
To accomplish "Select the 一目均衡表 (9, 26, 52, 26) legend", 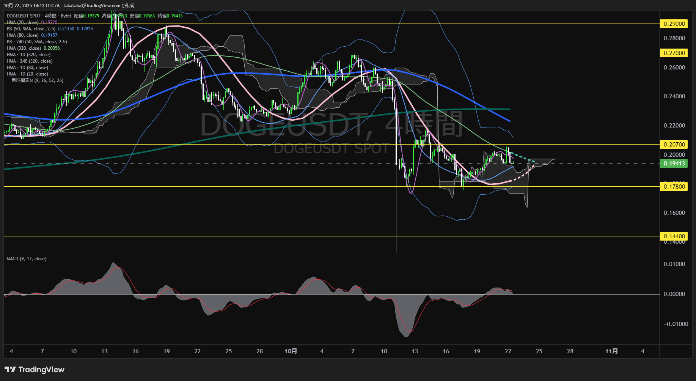I will click(35, 80).
